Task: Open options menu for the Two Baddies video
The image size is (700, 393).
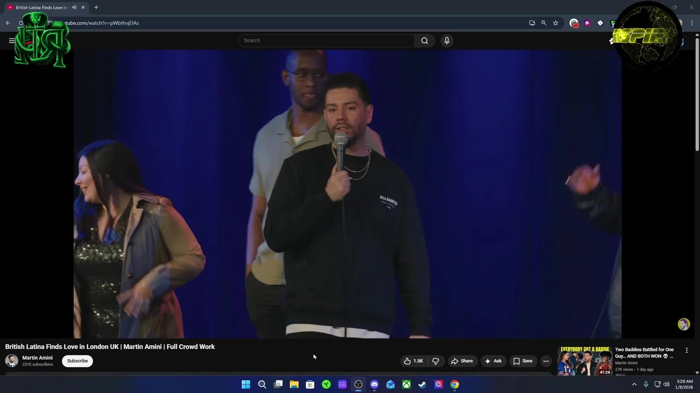Action: tap(687, 350)
